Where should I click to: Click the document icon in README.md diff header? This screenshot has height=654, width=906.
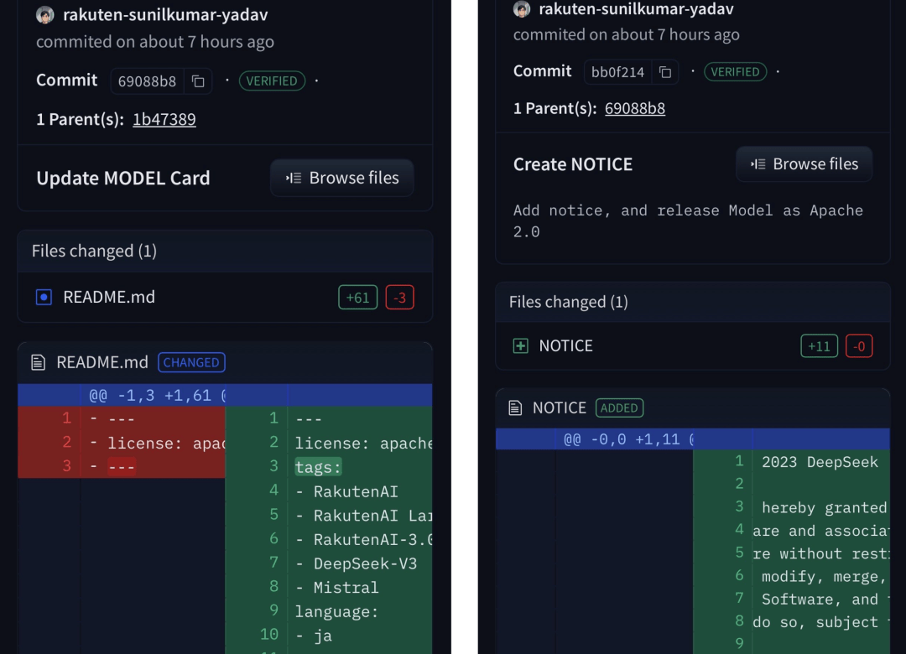point(38,362)
